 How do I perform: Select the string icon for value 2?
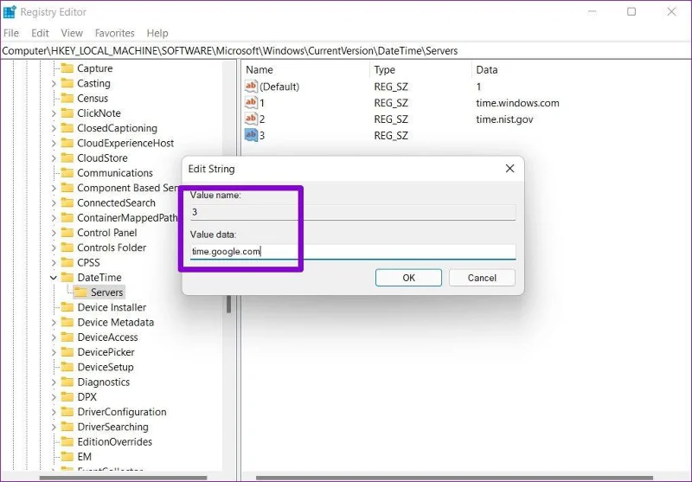[x=251, y=119]
